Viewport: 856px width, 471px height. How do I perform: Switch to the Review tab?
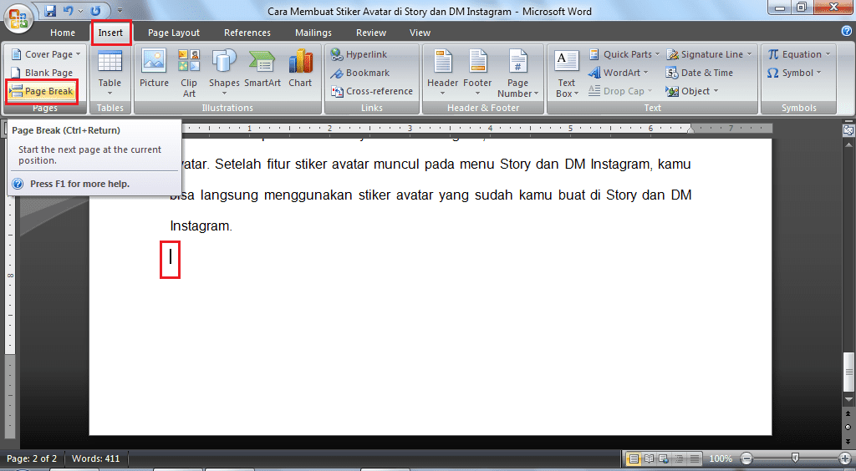tap(371, 33)
